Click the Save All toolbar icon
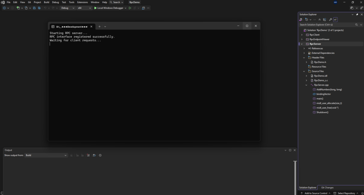The width and height of the screenshot is (364, 195). pos(39,8)
